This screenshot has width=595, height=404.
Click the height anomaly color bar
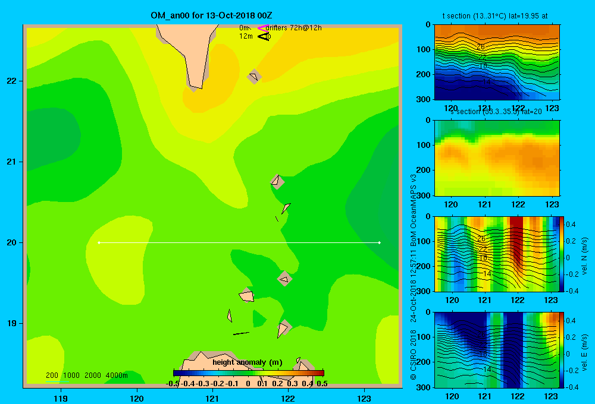coord(249,373)
